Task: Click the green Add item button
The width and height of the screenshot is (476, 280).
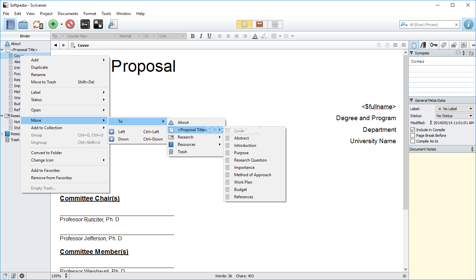Action: pos(53,24)
